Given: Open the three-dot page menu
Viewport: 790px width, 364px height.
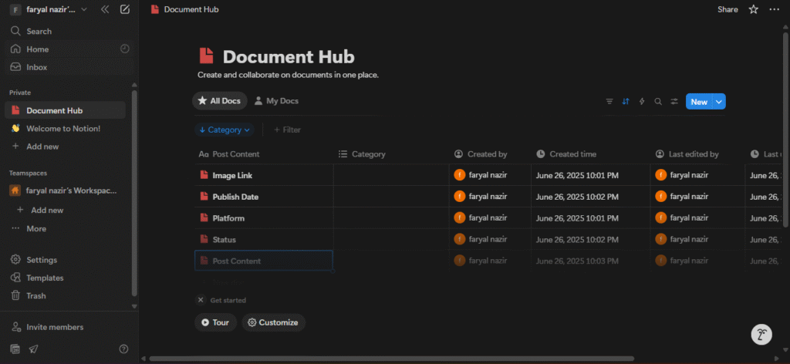Looking at the screenshot, I should [774, 9].
